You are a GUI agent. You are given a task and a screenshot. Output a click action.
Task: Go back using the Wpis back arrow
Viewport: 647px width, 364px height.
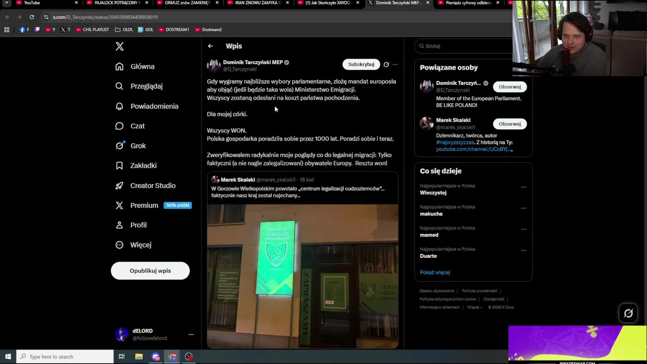click(210, 46)
